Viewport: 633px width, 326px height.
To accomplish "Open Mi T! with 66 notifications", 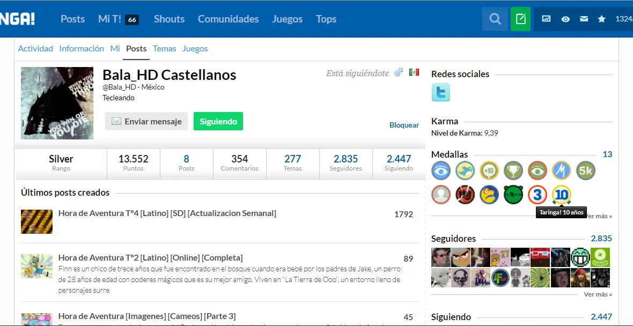I will (x=118, y=19).
